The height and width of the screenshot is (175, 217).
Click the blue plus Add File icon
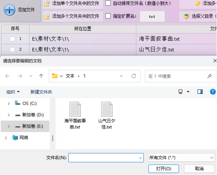pyautogui.click(x=9, y=10)
